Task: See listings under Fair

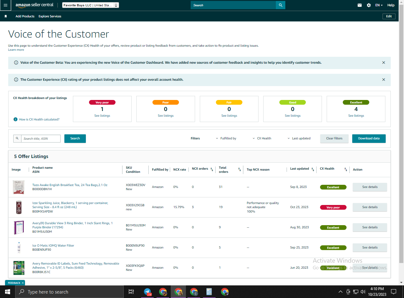Action: tap(229, 116)
